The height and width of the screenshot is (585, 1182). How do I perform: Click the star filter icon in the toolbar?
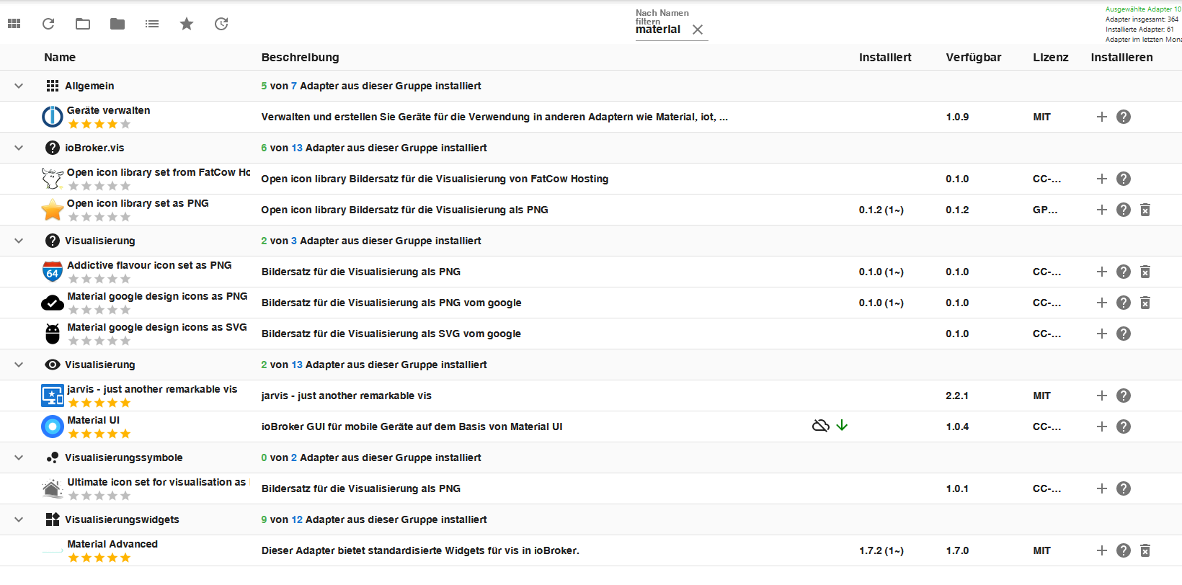tap(187, 24)
